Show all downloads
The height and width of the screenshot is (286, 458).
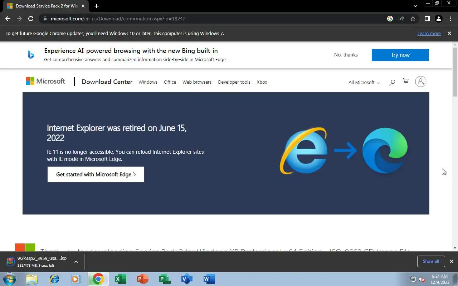[x=431, y=261]
